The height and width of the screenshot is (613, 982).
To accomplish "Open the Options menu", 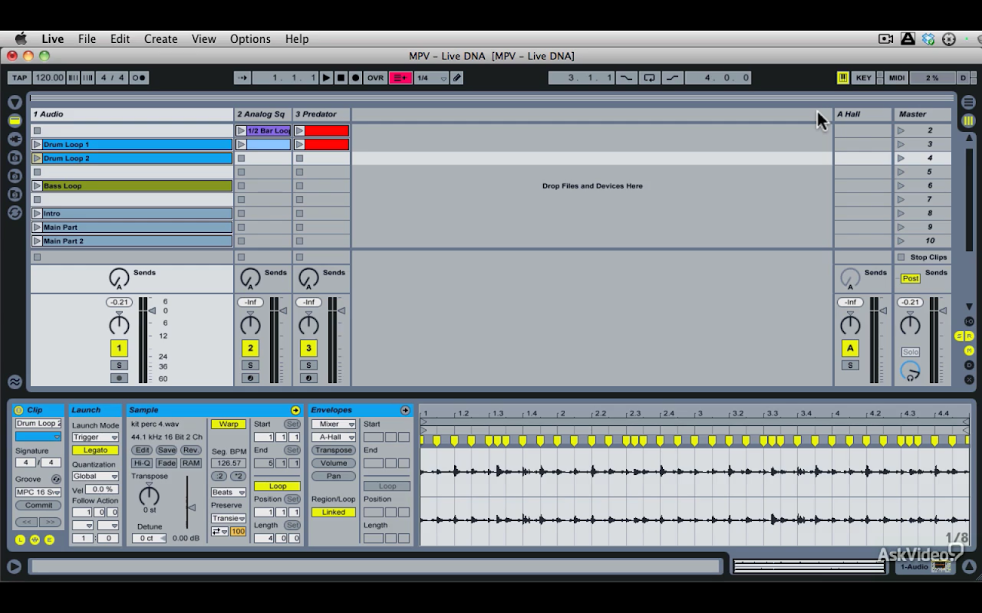I will (250, 39).
